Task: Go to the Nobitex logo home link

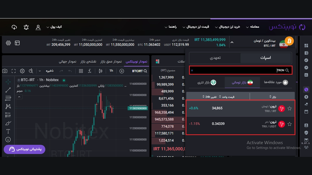Action: (x=287, y=27)
